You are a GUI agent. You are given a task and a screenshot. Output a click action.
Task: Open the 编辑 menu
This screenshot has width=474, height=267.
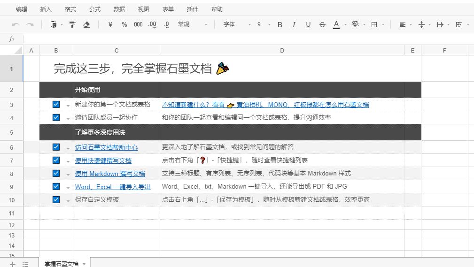click(x=22, y=9)
